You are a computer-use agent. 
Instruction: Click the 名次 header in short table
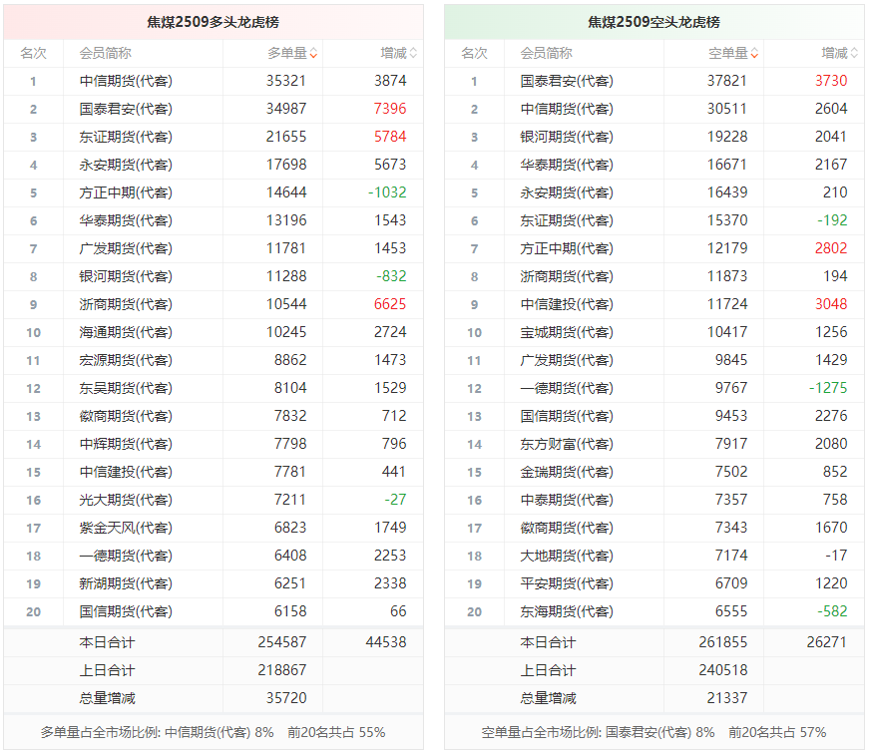pyautogui.click(x=474, y=53)
